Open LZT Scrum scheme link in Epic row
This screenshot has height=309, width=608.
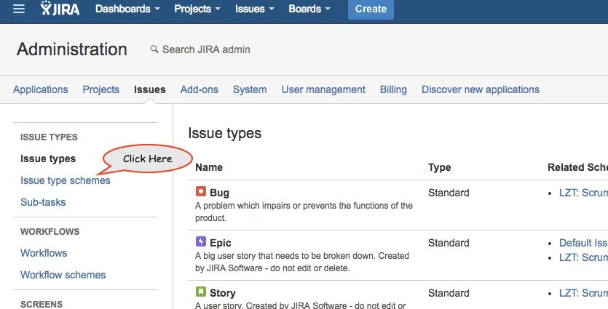583,257
